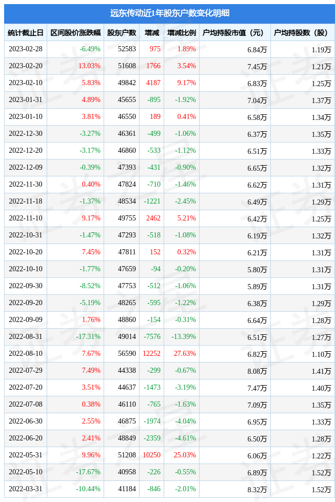The height and width of the screenshot is (502, 335).
Task: Select the decrease value -1221
Action: pyautogui.click(x=152, y=202)
